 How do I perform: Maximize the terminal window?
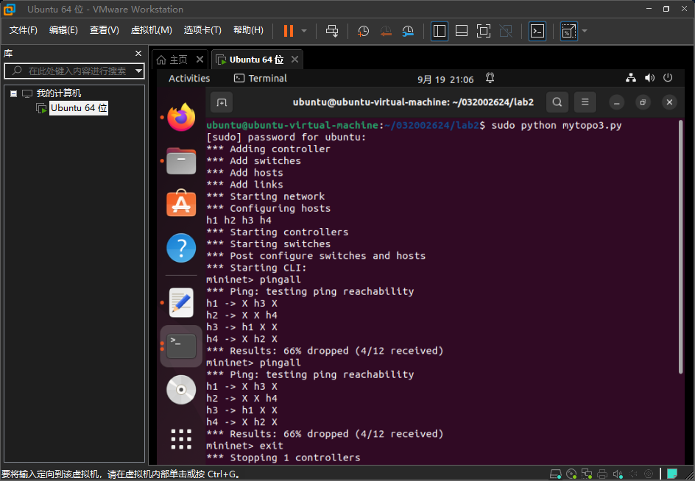(643, 102)
